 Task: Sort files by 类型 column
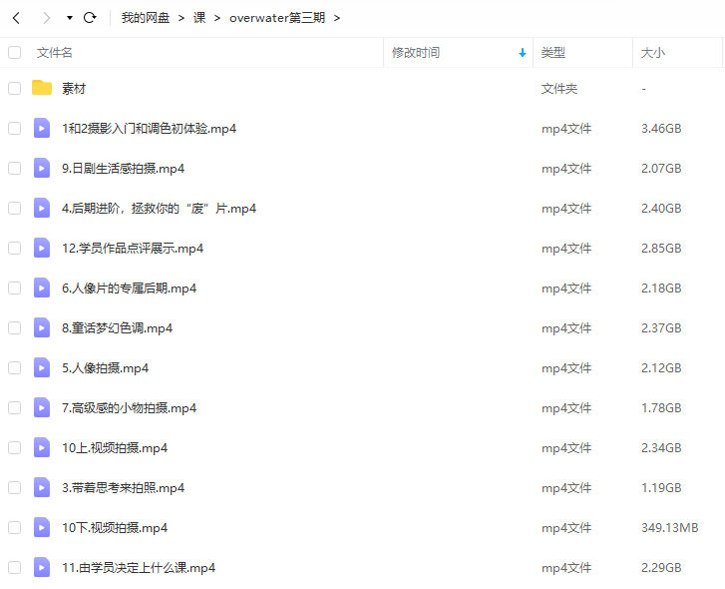[552, 52]
